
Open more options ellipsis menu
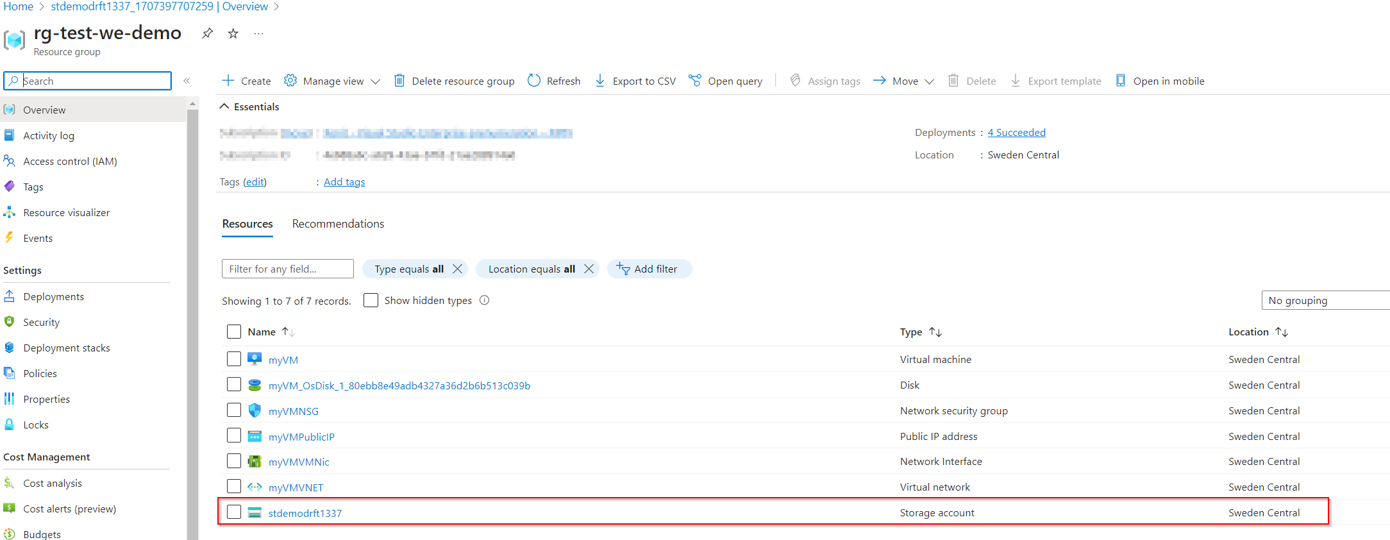click(258, 33)
